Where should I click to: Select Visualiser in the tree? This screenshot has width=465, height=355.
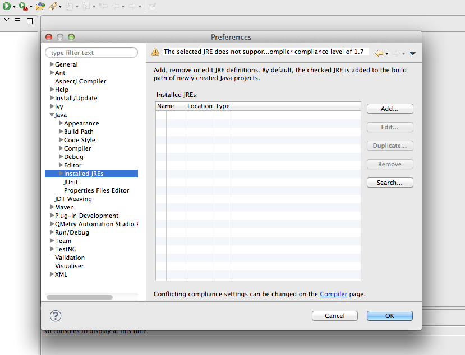[69, 266]
